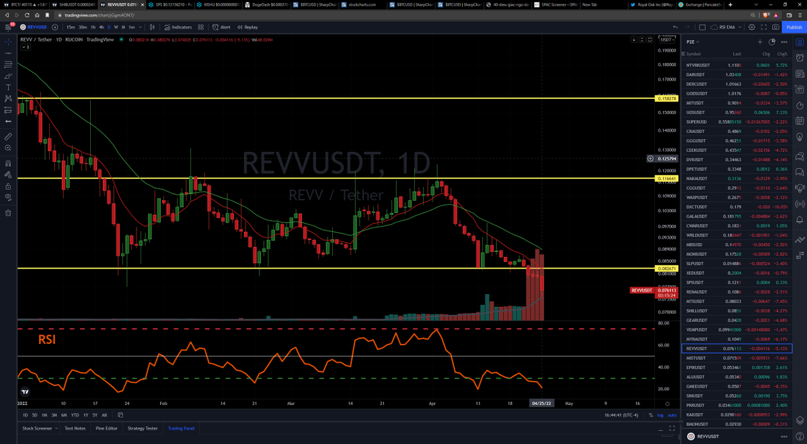This screenshot has width=807, height=444.
Task: Switch to the SHIBUSDT browser tab
Action: (x=73, y=5)
